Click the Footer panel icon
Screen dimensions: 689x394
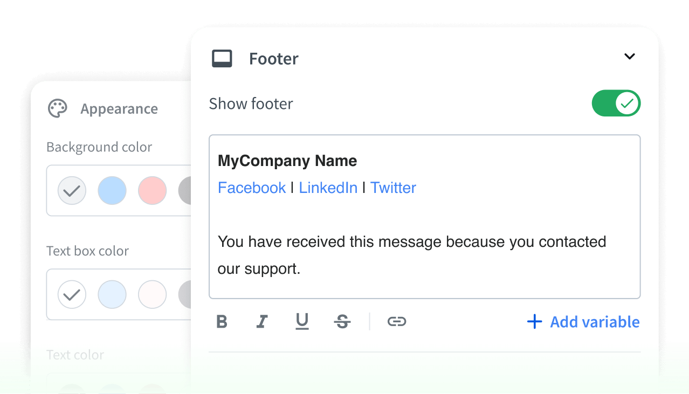pyautogui.click(x=223, y=58)
